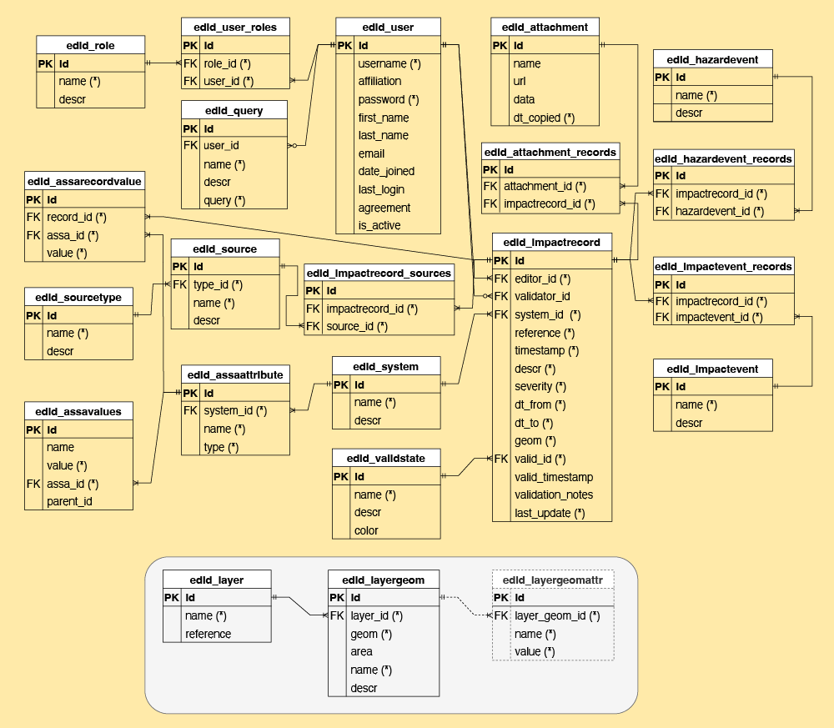The image size is (834, 728).
Task: Select the edld_sourcetype table header
Action: coord(78,297)
